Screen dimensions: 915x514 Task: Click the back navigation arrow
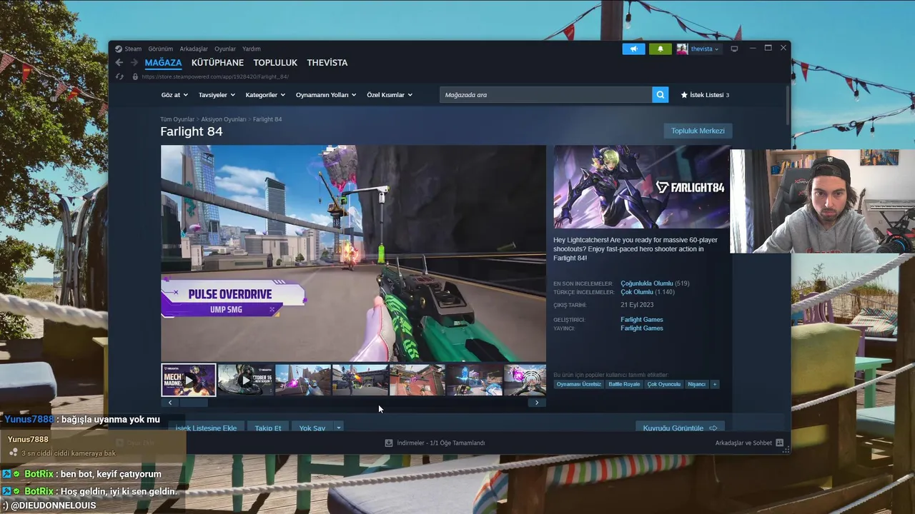119,63
